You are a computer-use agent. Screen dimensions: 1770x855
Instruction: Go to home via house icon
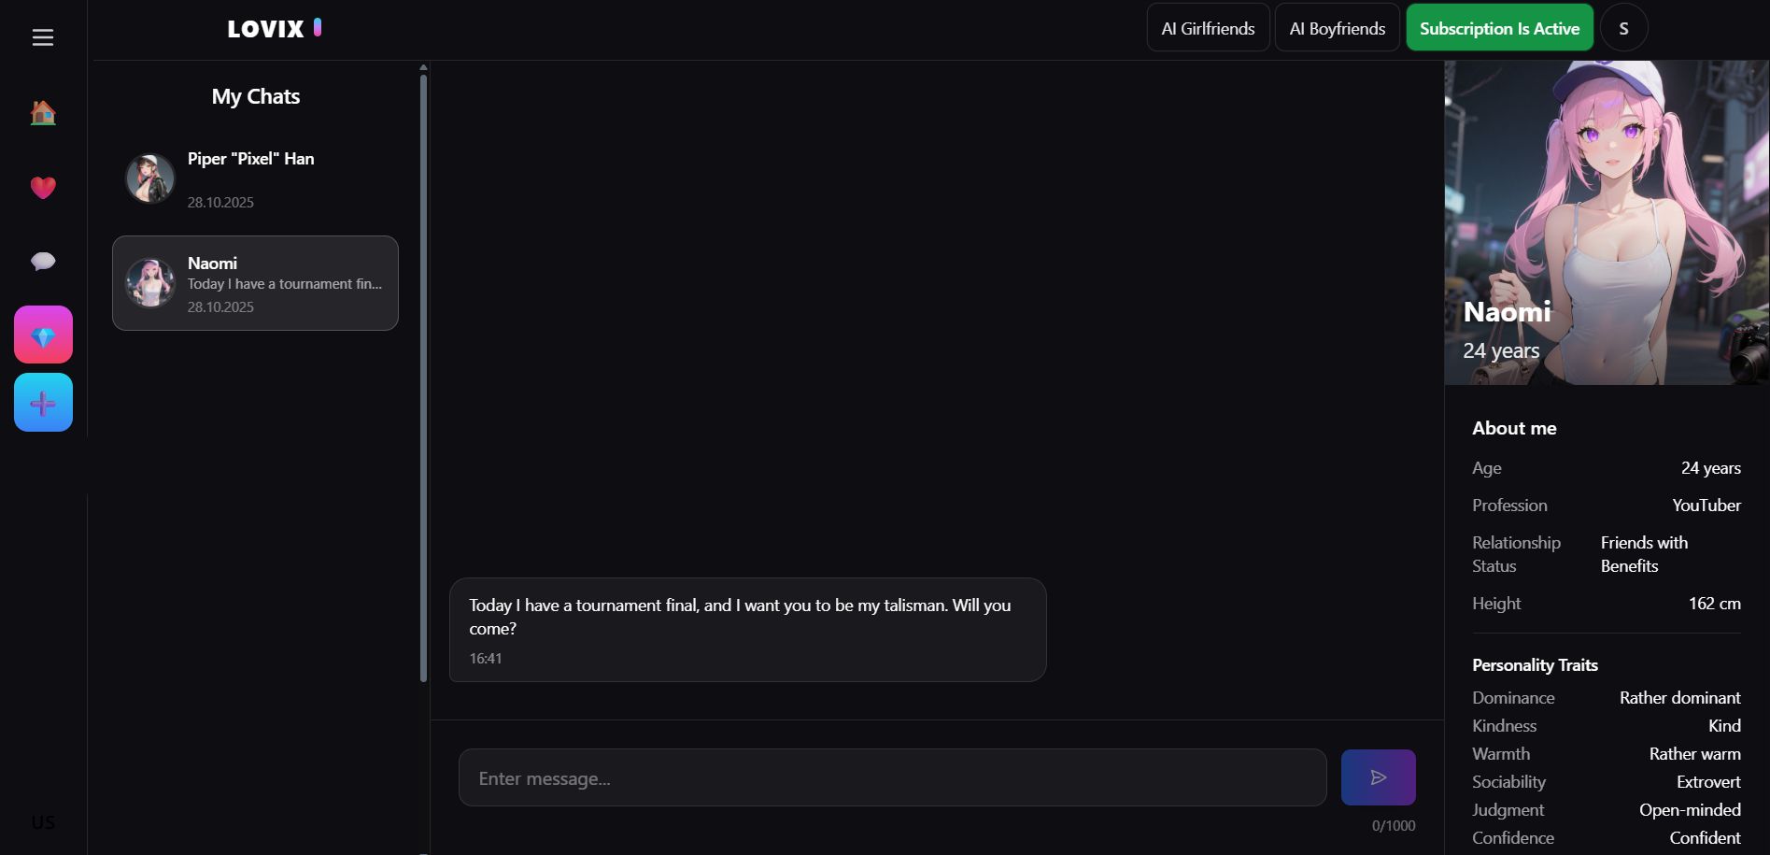pos(43,113)
